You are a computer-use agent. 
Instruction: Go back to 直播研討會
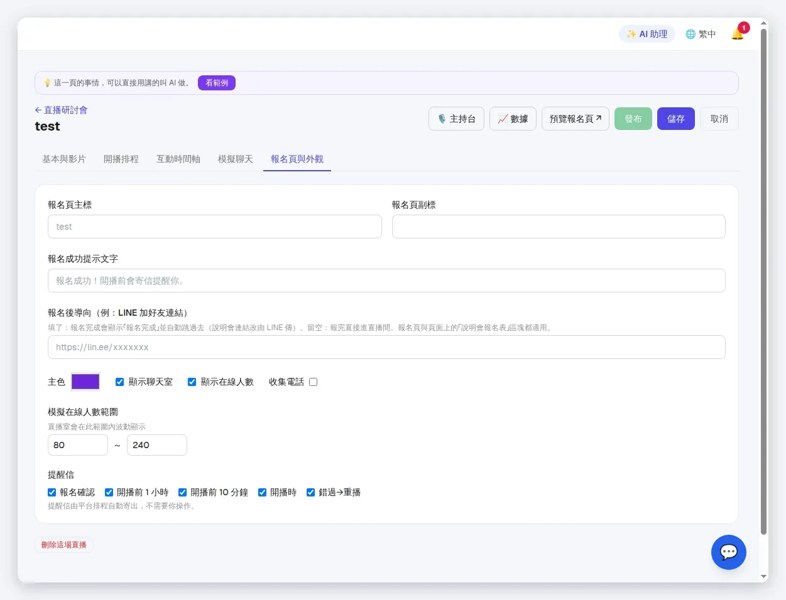tap(61, 110)
